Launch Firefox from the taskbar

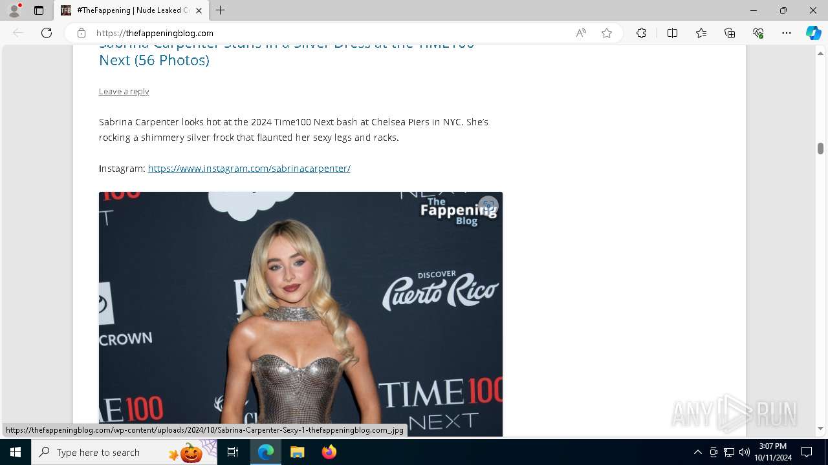click(x=329, y=452)
